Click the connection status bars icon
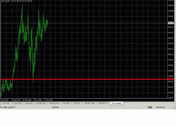Viewport: 176px width, 127px height. [x=150, y=107]
